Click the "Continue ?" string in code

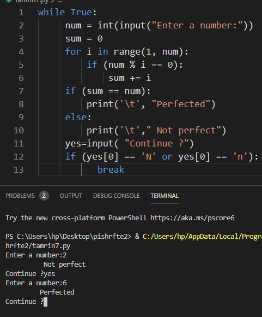pos(156,144)
